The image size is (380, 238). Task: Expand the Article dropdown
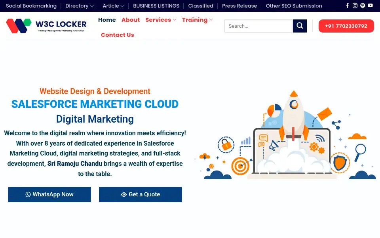tap(122, 6)
